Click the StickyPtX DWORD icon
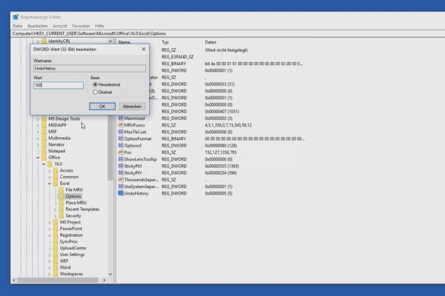Screen dimensions: 445x296 pyautogui.click(x=121, y=166)
